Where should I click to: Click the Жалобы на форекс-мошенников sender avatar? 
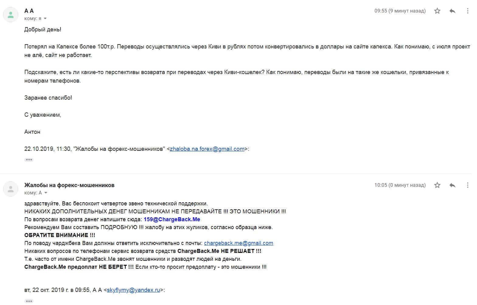point(11,189)
